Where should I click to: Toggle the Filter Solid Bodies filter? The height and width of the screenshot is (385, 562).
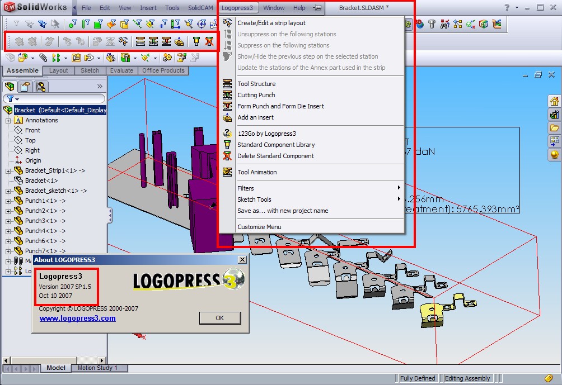[x=124, y=24]
